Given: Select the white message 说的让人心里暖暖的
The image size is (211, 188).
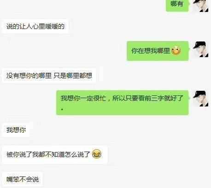Looking at the screenshot, I should (x=35, y=26).
